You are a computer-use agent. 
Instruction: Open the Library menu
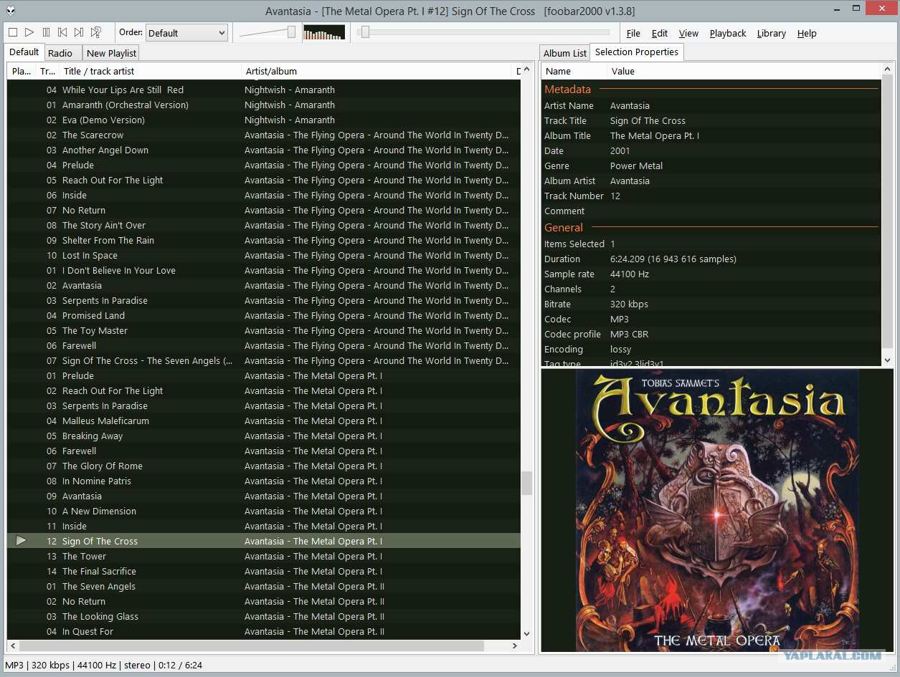(x=771, y=33)
